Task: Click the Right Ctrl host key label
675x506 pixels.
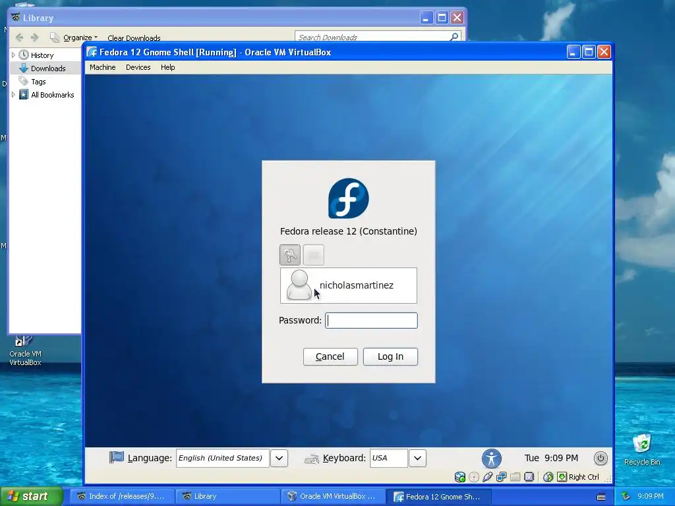Action: [x=584, y=477]
